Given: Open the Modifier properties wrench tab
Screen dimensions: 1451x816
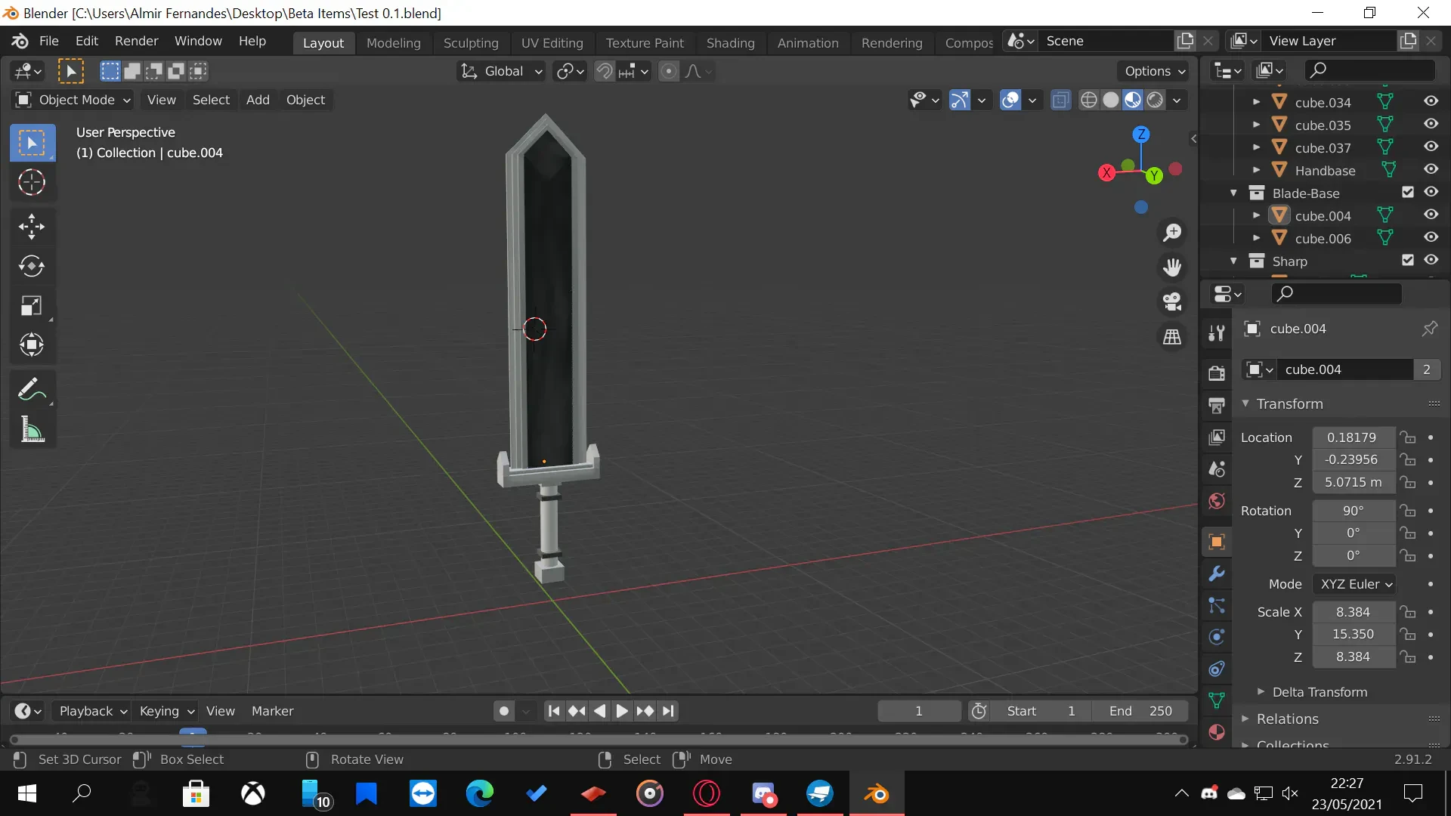Looking at the screenshot, I should point(1217,573).
